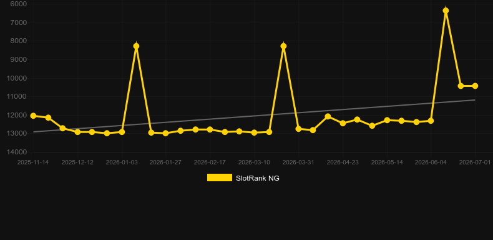Select the data point above 2026-01-27
The width and height of the screenshot is (493, 240).
[x=166, y=133]
